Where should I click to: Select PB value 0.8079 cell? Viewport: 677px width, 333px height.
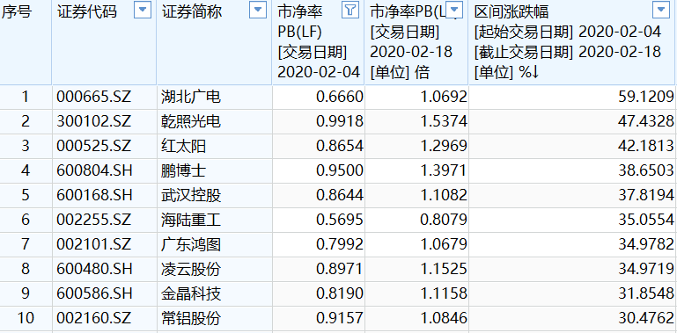click(x=416, y=220)
